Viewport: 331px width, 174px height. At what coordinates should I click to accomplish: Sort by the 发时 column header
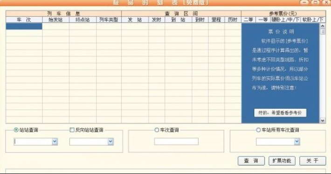pos(157,20)
